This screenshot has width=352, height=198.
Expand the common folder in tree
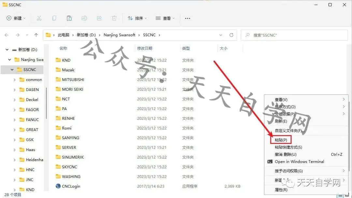(15, 80)
